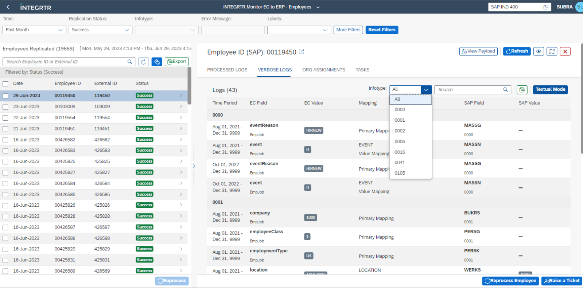Open details arrow for row 00425825
The image size is (583, 288).
click(181, 161)
